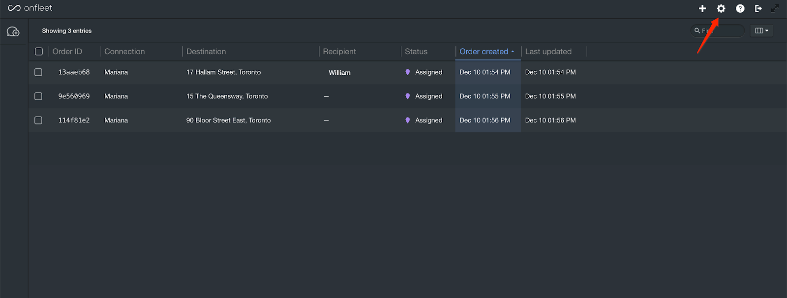Image resolution: width=787 pixels, height=298 pixels.
Task: Click the purple pin icon for order 13aaeb68
Action: point(407,72)
